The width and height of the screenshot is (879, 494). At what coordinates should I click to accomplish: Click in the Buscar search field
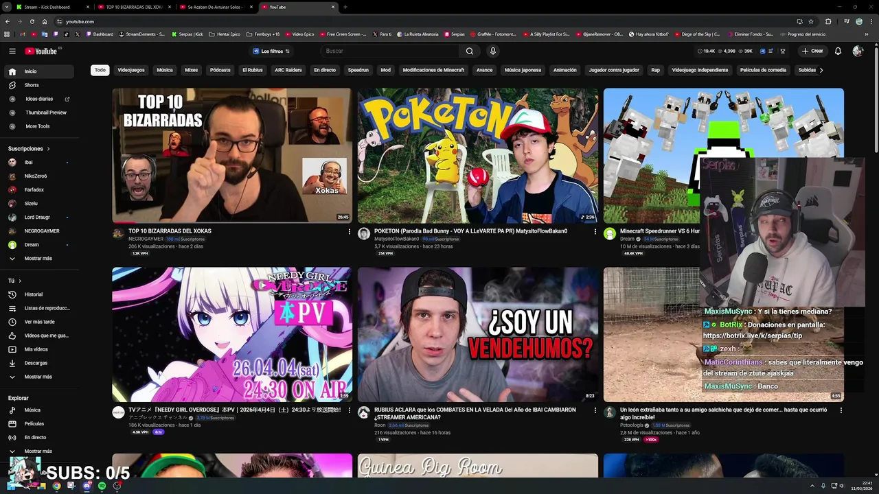pos(390,51)
